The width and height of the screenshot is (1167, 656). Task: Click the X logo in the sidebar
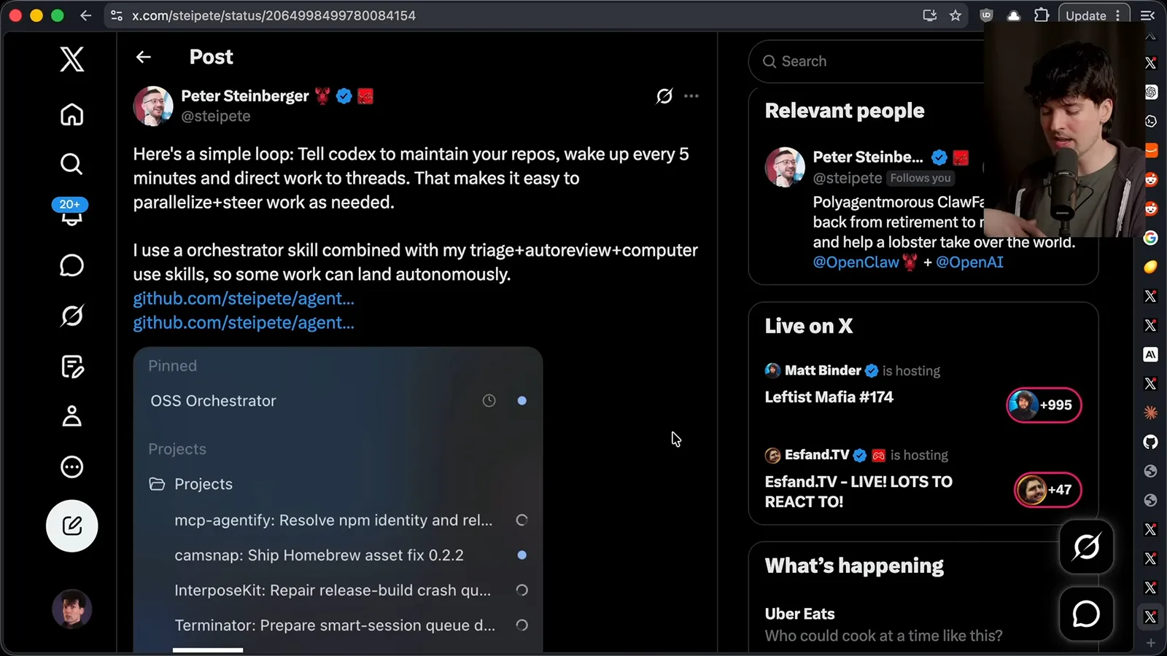pos(71,59)
